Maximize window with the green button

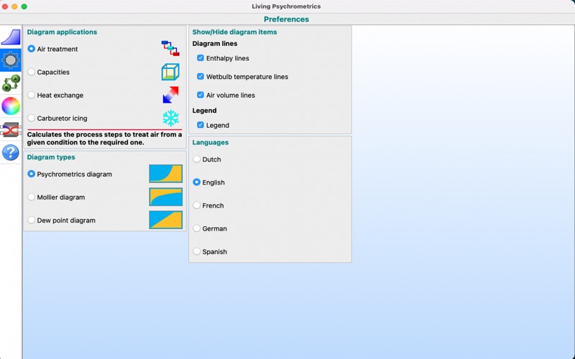pos(24,6)
